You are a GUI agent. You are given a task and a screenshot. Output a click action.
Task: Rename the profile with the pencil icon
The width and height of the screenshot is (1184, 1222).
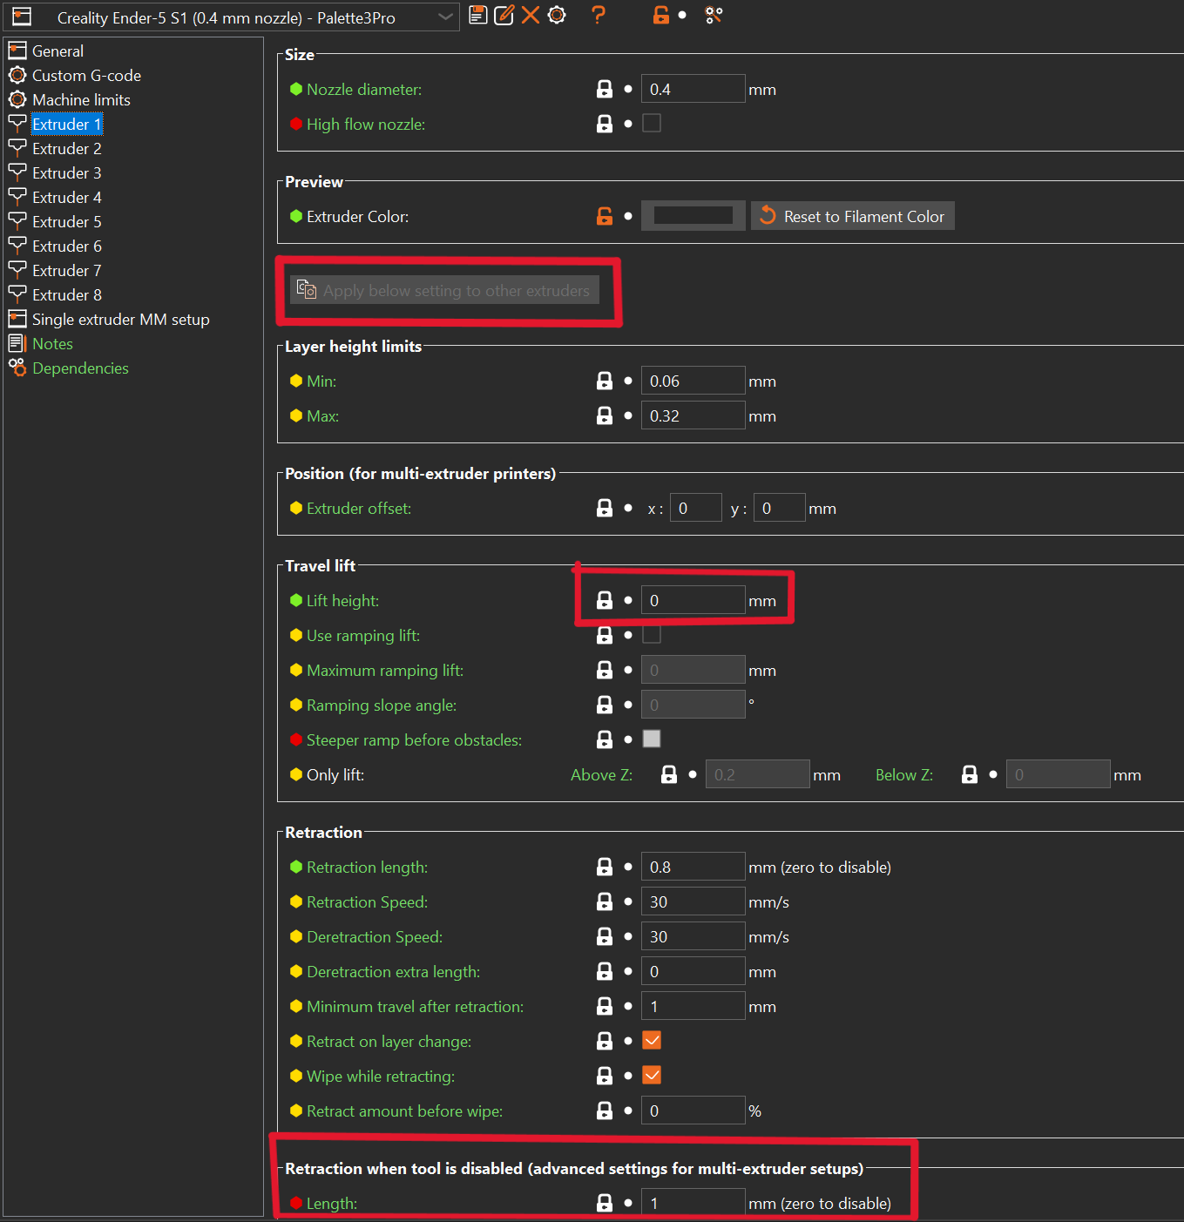tap(504, 15)
